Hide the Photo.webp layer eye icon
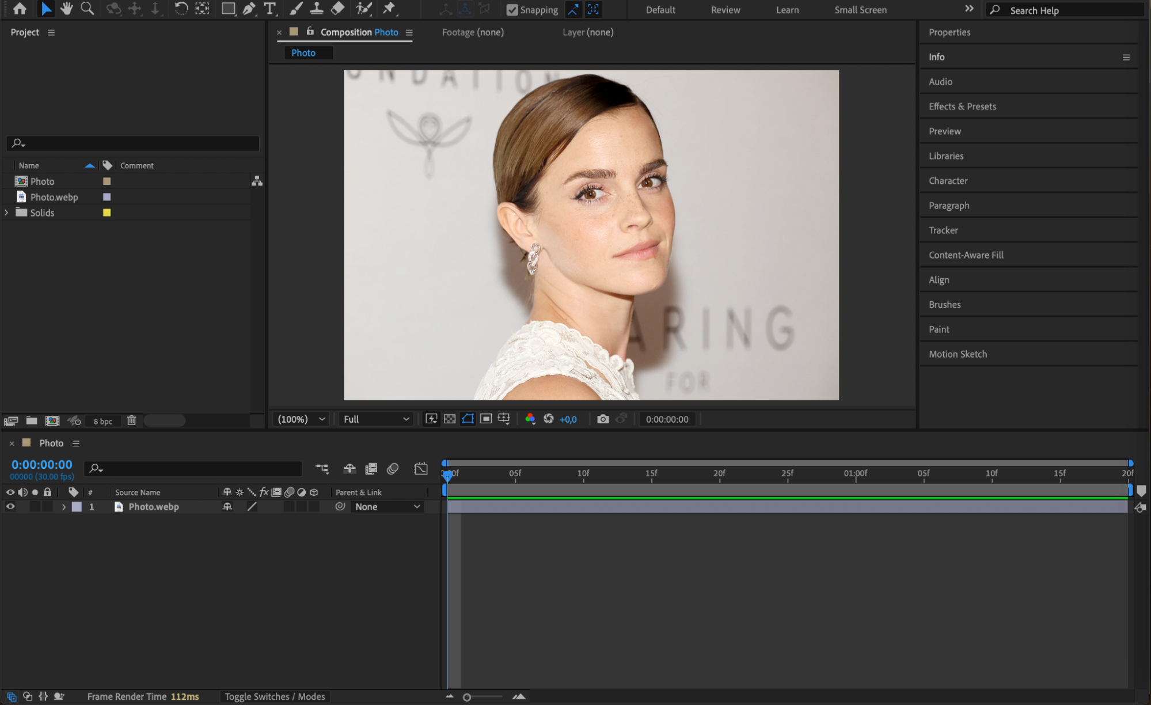Image resolution: width=1151 pixels, height=705 pixels. (10, 507)
